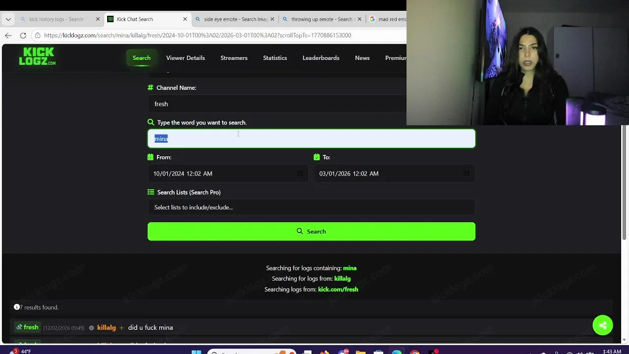The width and height of the screenshot is (629, 354).
Task: Open Viewer Details page
Action: click(185, 58)
